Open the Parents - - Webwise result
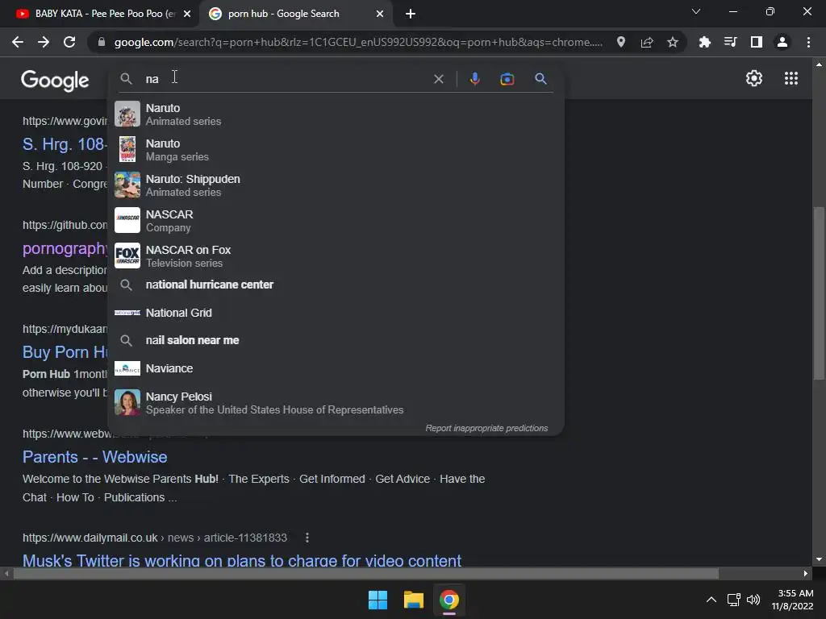 [x=95, y=457]
